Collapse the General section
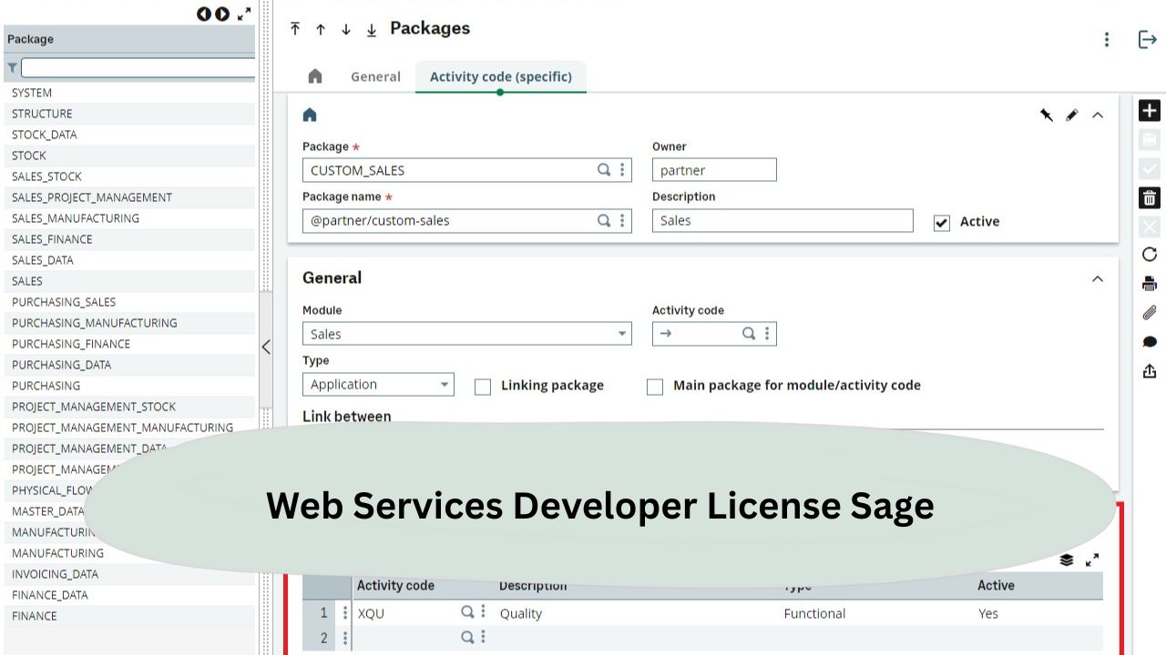 (1098, 278)
